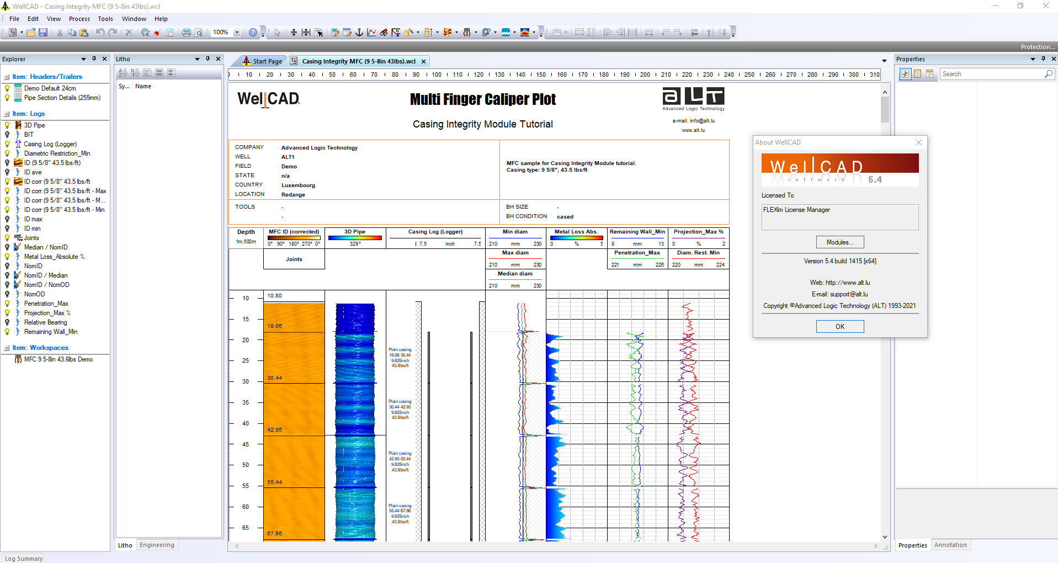Open the line chart tool icon

coord(371,33)
